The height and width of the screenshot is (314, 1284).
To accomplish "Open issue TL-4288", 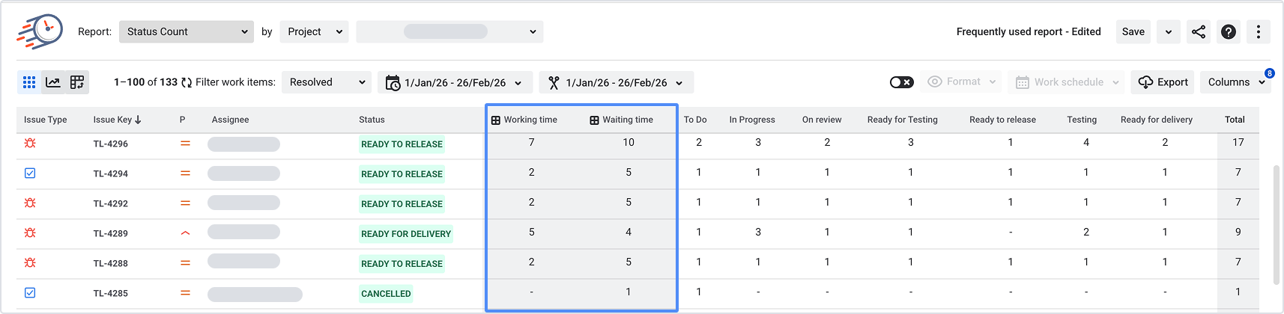I will click(111, 263).
